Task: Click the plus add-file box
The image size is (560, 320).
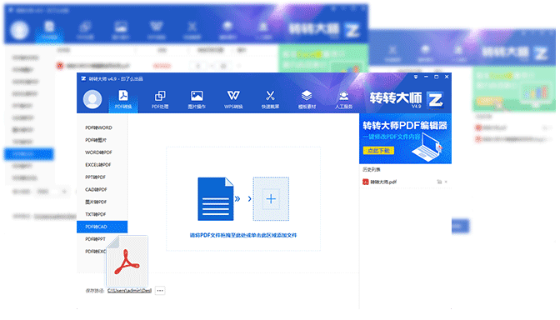Action: click(271, 199)
